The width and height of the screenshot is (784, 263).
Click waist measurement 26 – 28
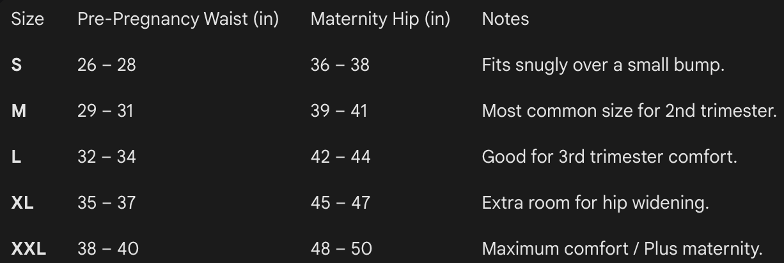106,64
